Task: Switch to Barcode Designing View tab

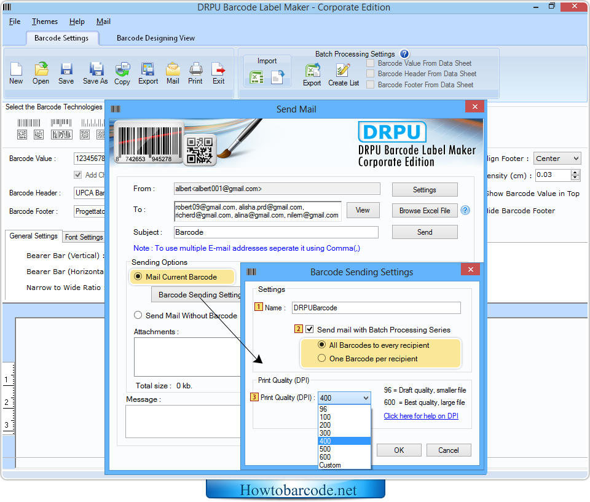Action: click(x=155, y=38)
